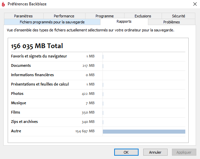Click the 217 MB Documents value

tap(88, 65)
